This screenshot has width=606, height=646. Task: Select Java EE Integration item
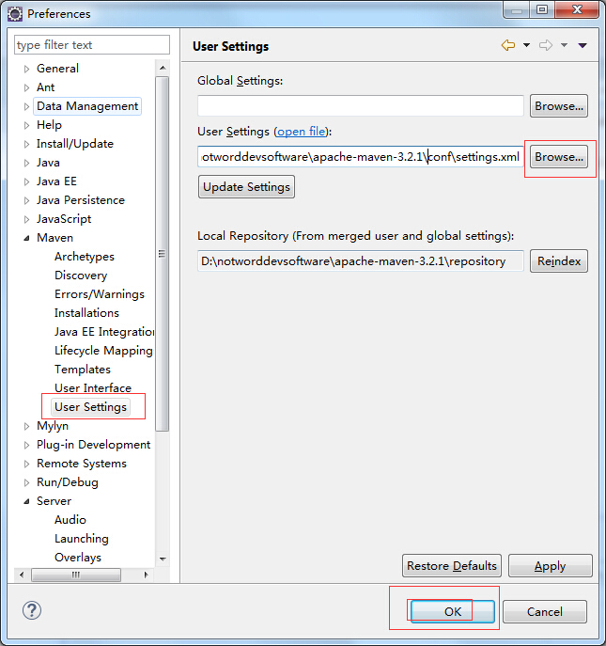[104, 332]
